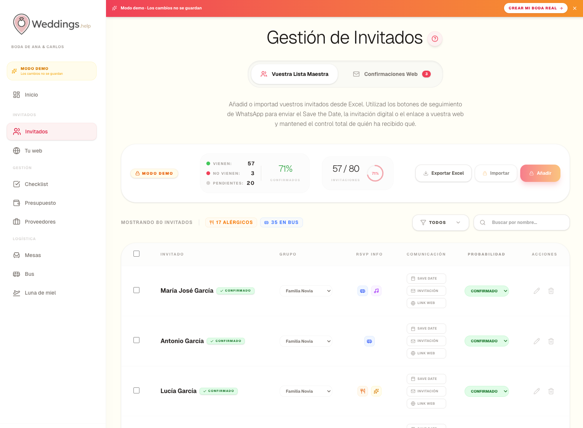583x428 pixels.
Task: Click edit pencil for María José García
Action: pos(537,291)
